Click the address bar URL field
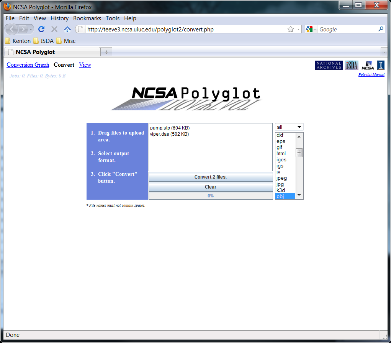 tap(186, 30)
